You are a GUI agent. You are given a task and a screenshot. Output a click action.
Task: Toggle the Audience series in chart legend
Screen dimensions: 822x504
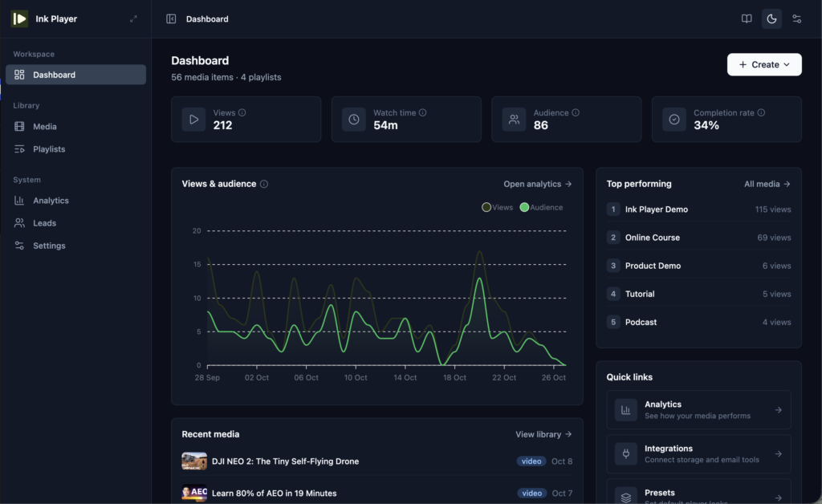pos(541,208)
